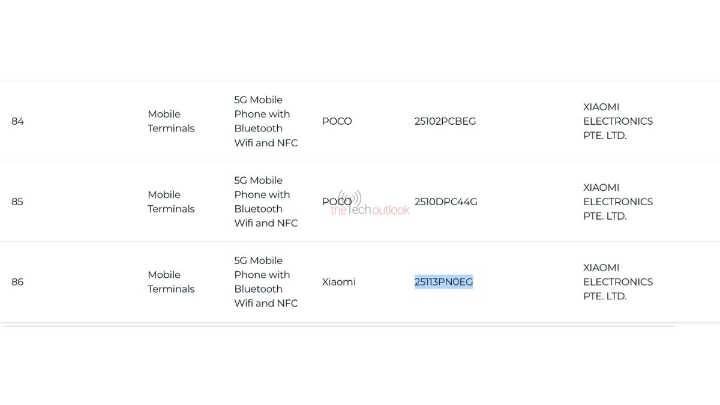
Task: Select row number 86
Action: pyautogui.click(x=17, y=282)
